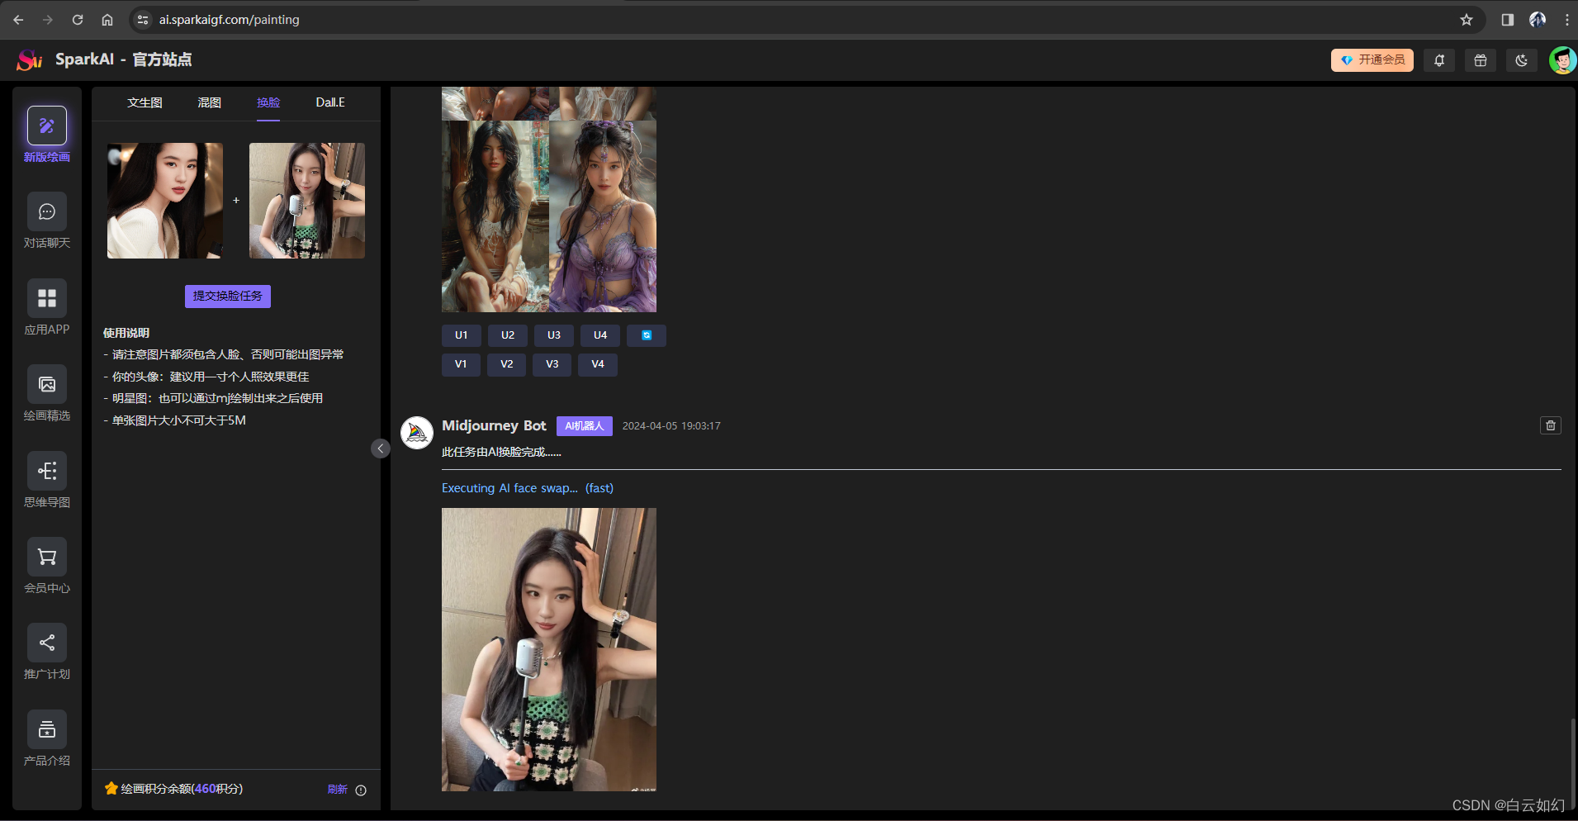Open the 思维导图 mind map icon
The width and height of the screenshot is (1578, 821).
coord(47,471)
